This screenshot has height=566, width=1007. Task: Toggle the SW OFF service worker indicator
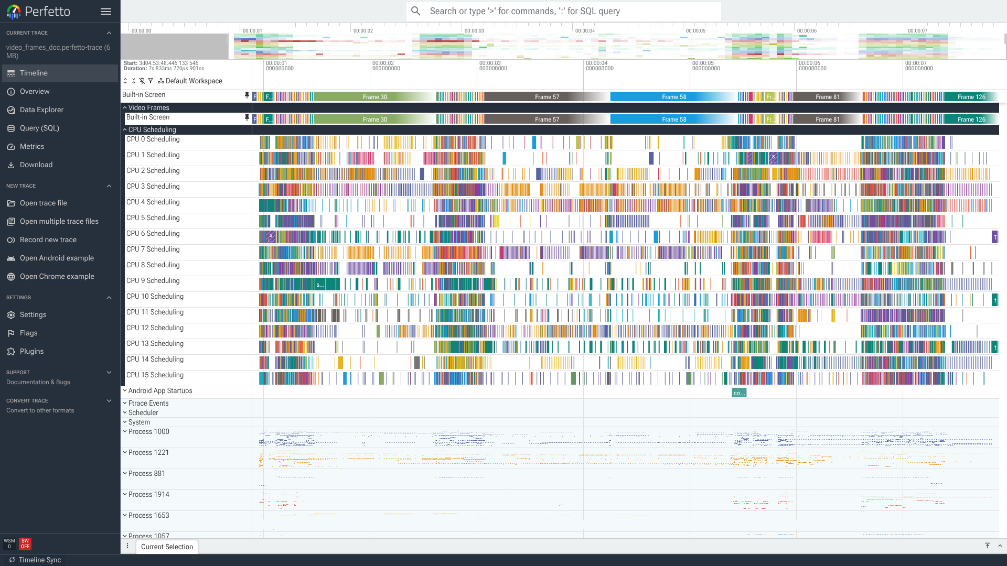25,544
